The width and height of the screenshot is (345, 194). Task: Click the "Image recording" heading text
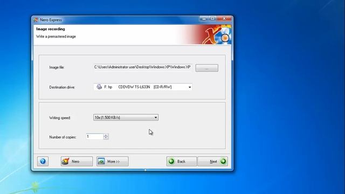[x=51, y=29]
